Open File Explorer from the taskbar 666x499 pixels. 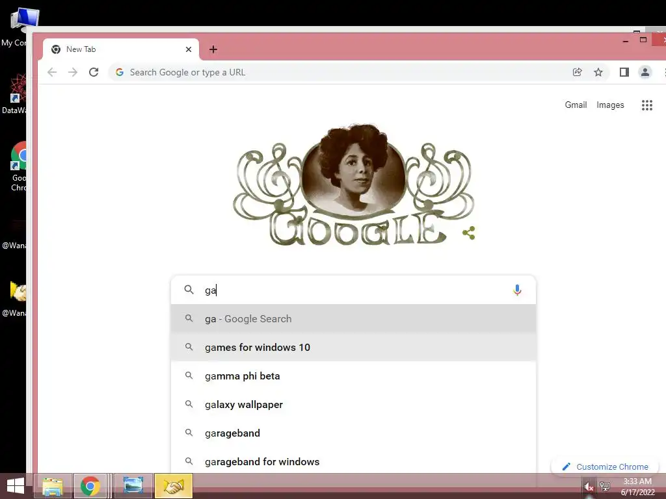(x=53, y=486)
